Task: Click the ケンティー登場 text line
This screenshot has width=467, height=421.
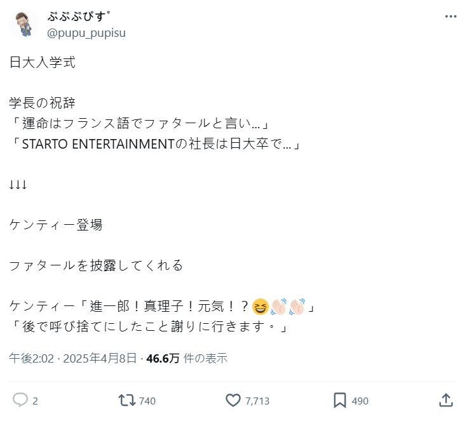Action: click(56, 225)
